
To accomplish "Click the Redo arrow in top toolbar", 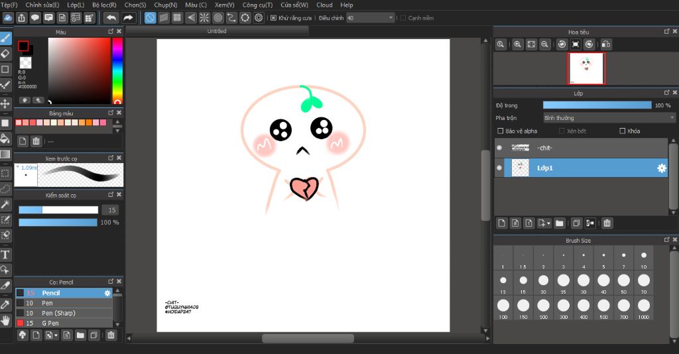I will 128,18.
